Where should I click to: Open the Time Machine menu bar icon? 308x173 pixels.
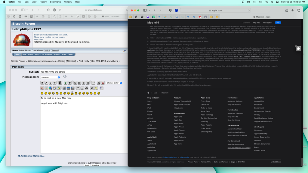coord(254,2)
